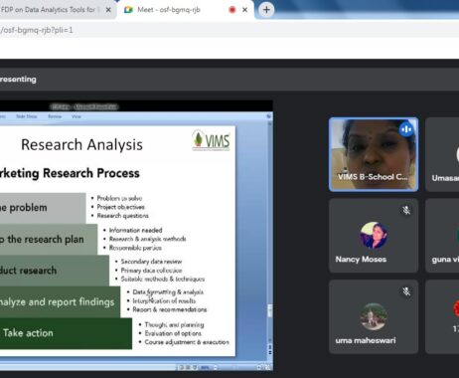
Task: Open the Slide Show ribbon tab
Action: coord(27,116)
